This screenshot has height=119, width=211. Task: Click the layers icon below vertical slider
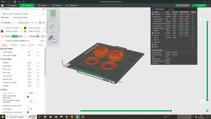[207, 111]
